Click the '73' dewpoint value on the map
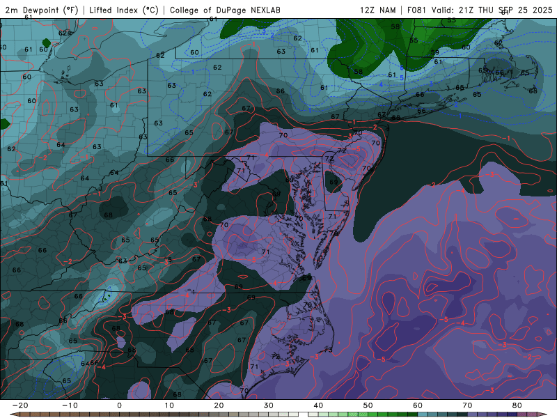This screenshot has height=418, width=557. pyautogui.click(x=328, y=350)
